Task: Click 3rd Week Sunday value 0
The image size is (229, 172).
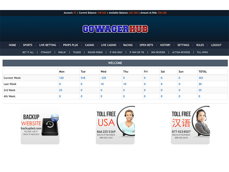Action: pos(179,90)
